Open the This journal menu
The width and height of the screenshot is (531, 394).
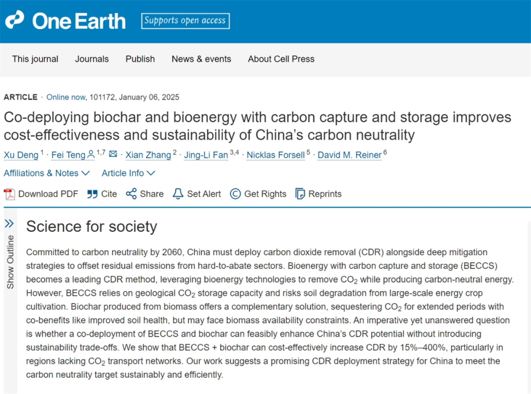click(x=35, y=59)
